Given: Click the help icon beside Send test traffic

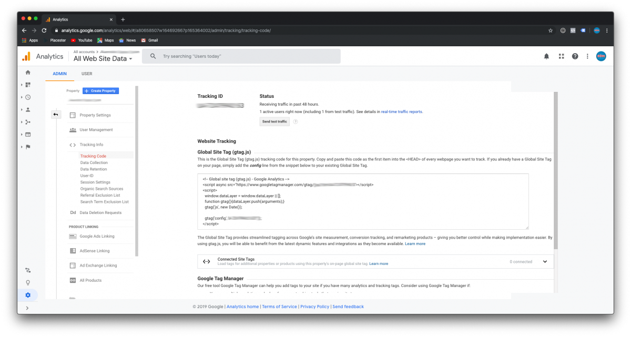Looking at the screenshot, I should pyautogui.click(x=296, y=121).
